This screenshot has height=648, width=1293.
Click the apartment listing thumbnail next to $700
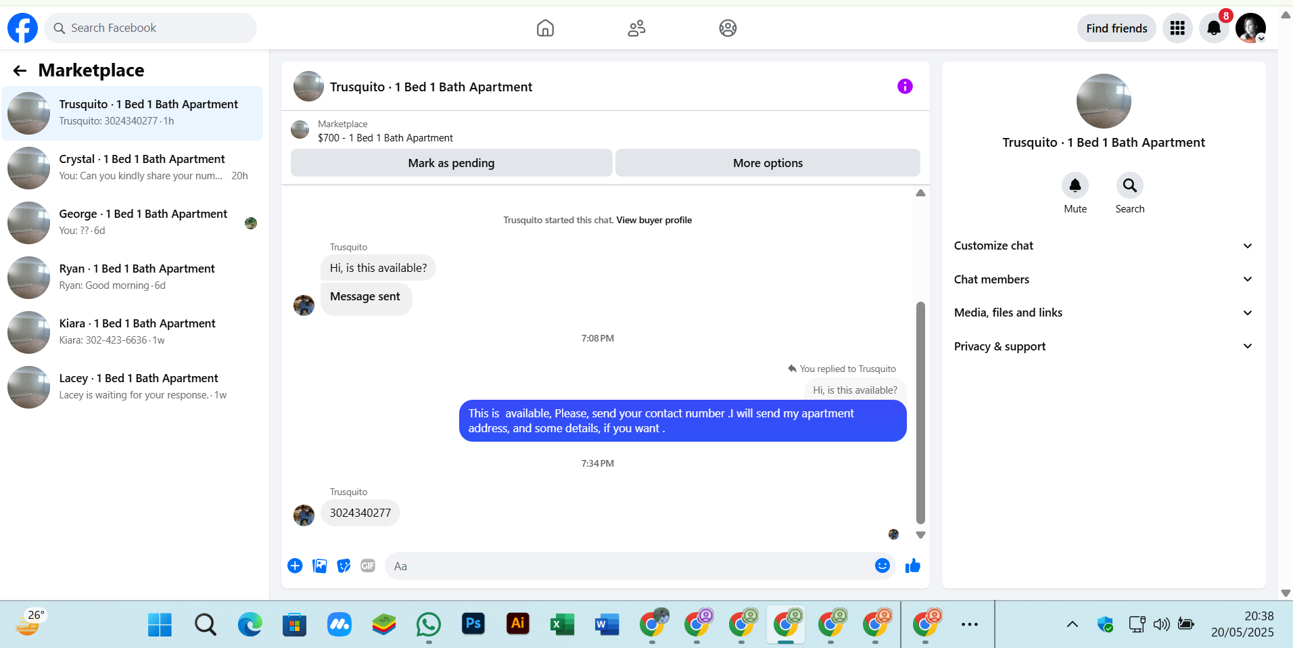(300, 130)
